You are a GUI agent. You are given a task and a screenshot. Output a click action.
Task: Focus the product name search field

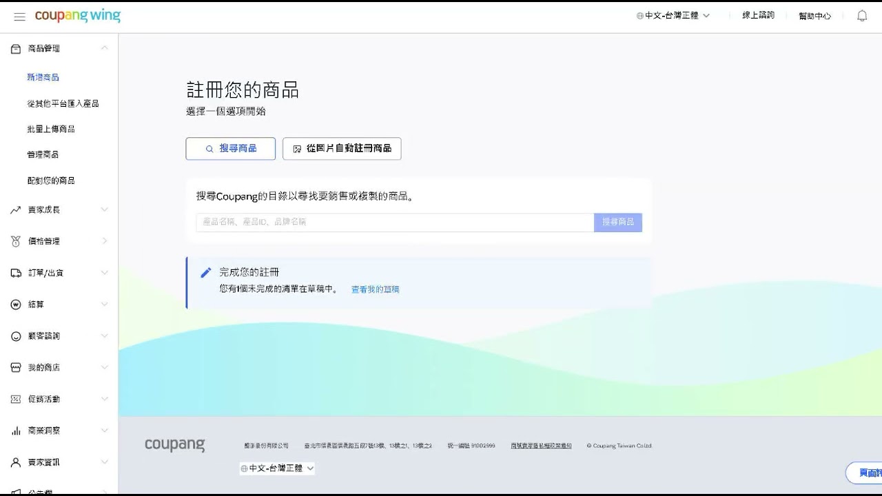(395, 222)
